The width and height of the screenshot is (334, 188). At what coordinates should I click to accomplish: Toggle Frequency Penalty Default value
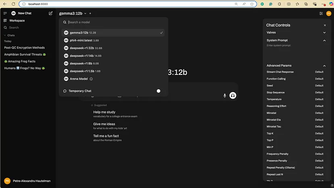[x=319, y=154]
